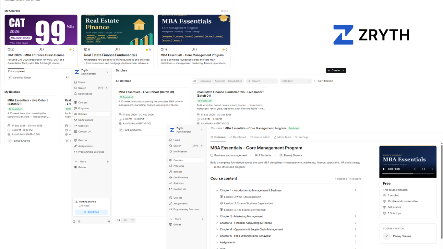443x249 pixels.
Task: Select the Unpublished batches filter tab
Action: pyautogui.click(x=235, y=81)
